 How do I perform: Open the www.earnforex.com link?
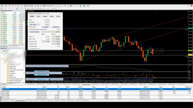pos(34,48)
